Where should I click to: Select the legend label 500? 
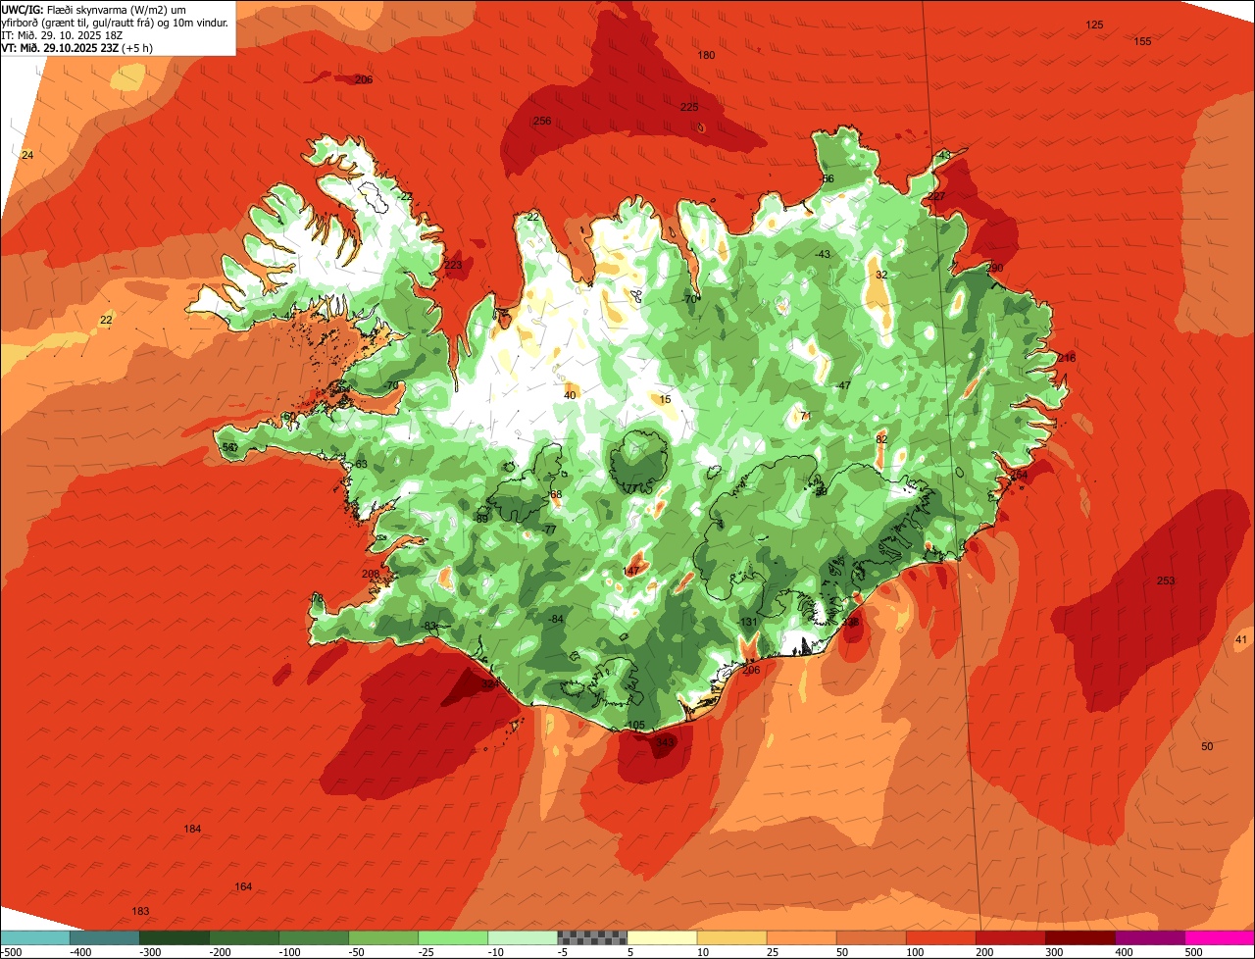coord(1193,952)
